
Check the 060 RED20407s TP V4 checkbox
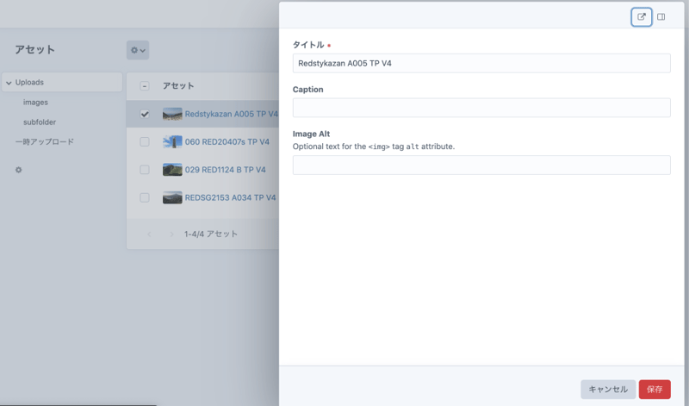[145, 141]
